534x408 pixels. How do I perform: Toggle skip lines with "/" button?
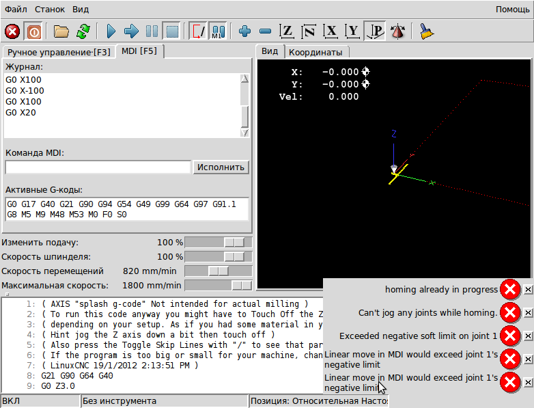(199, 31)
